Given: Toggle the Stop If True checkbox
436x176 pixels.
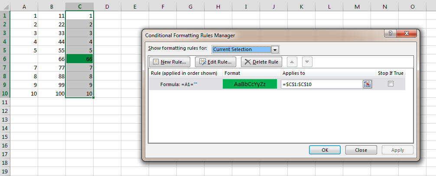Looking at the screenshot, I should [x=390, y=84].
